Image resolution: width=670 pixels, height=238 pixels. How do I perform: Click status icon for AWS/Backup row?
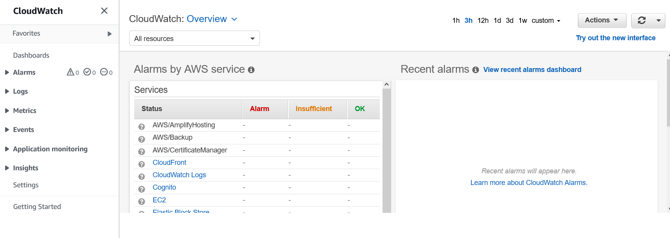142,139
